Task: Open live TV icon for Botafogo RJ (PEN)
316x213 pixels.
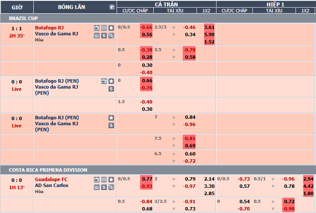Action: pyautogui.click(x=104, y=81)
